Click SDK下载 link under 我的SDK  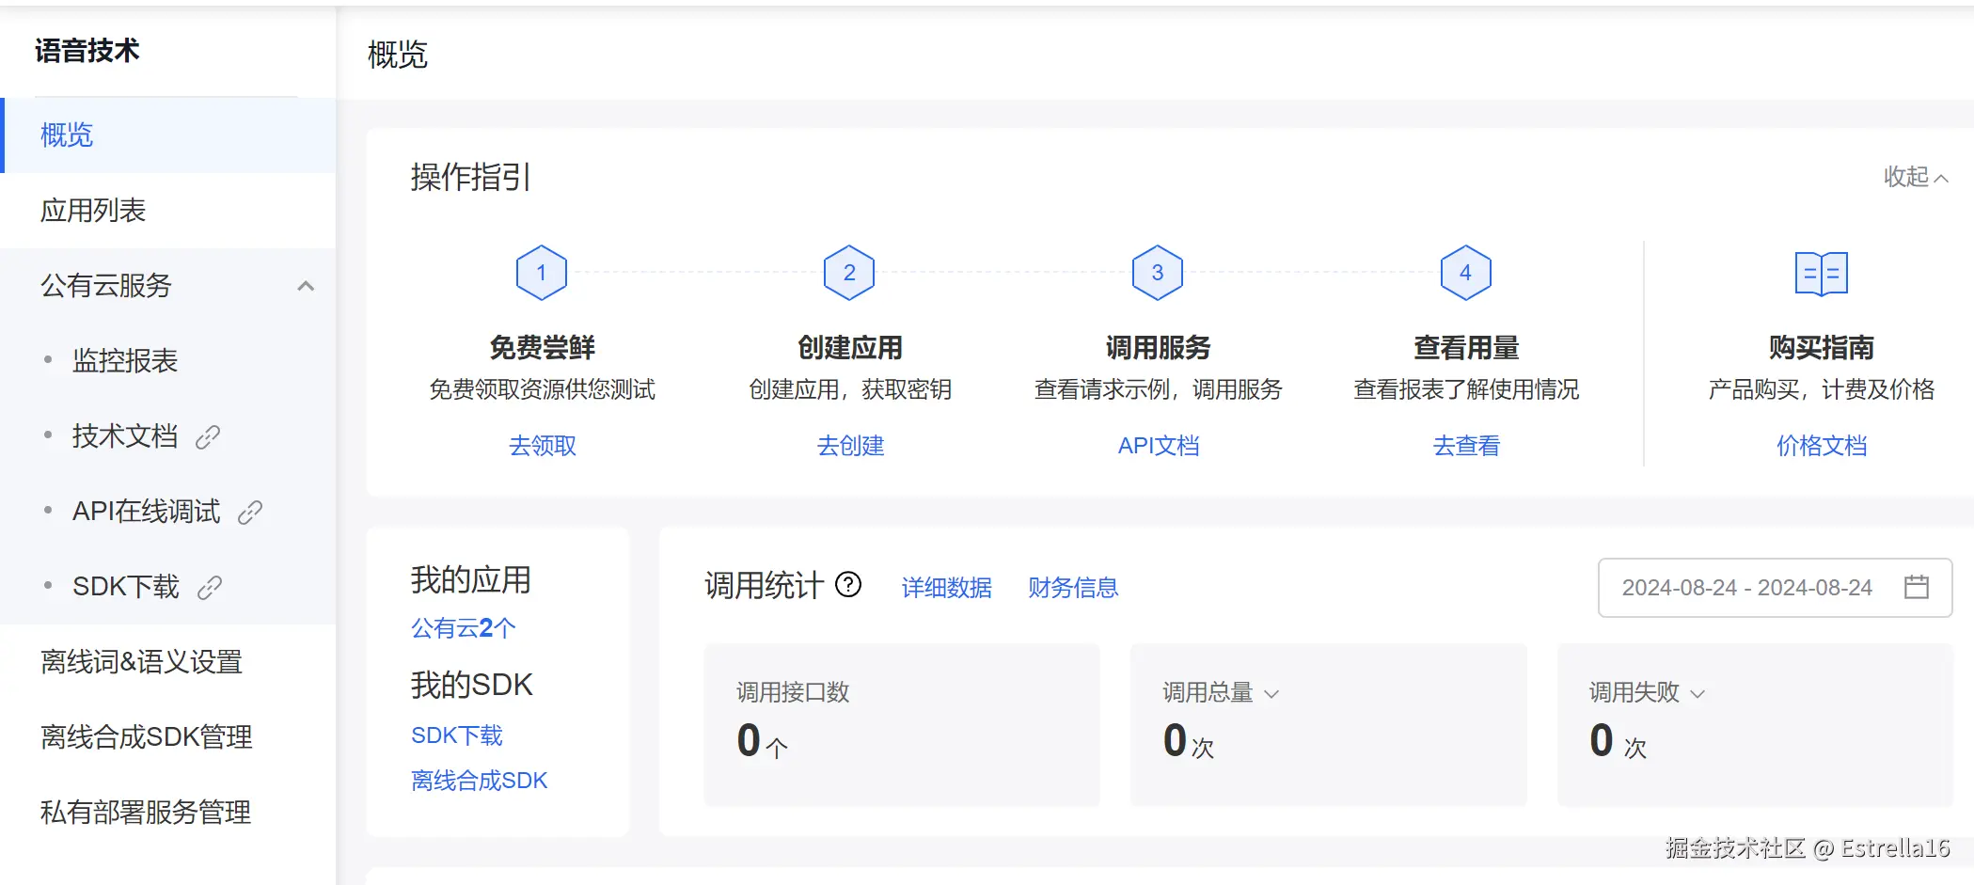(x=457, y=735)
